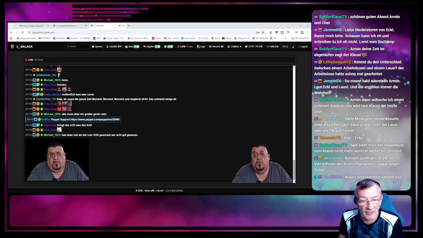Open the Wise - Home bookmark

(171, 38)
